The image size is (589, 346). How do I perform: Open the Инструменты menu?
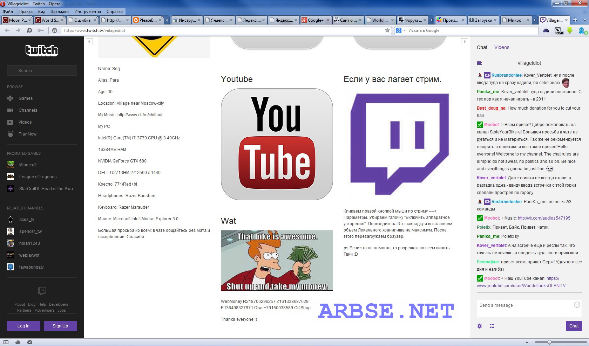(x=88, y=12)
